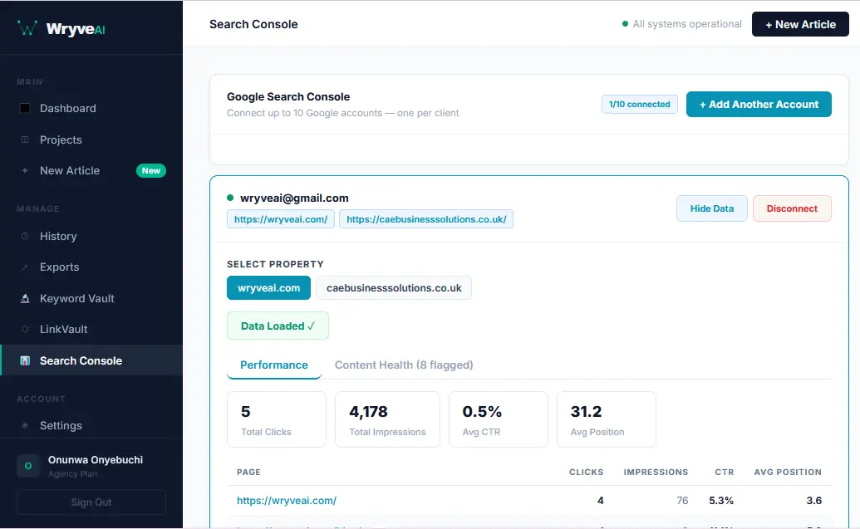The image size is (860, 529).
Task: Click the Search Console page title
Action: [253, 24]
